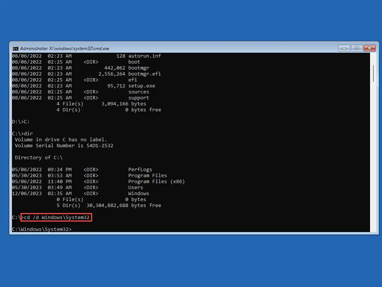Select the Directory of C:\ header line

(38, 157)
